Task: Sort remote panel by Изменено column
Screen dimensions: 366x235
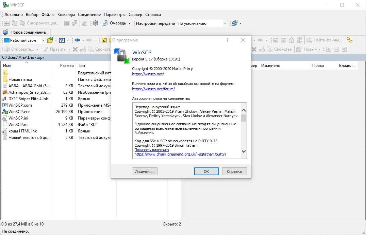Action: point(284,66)
